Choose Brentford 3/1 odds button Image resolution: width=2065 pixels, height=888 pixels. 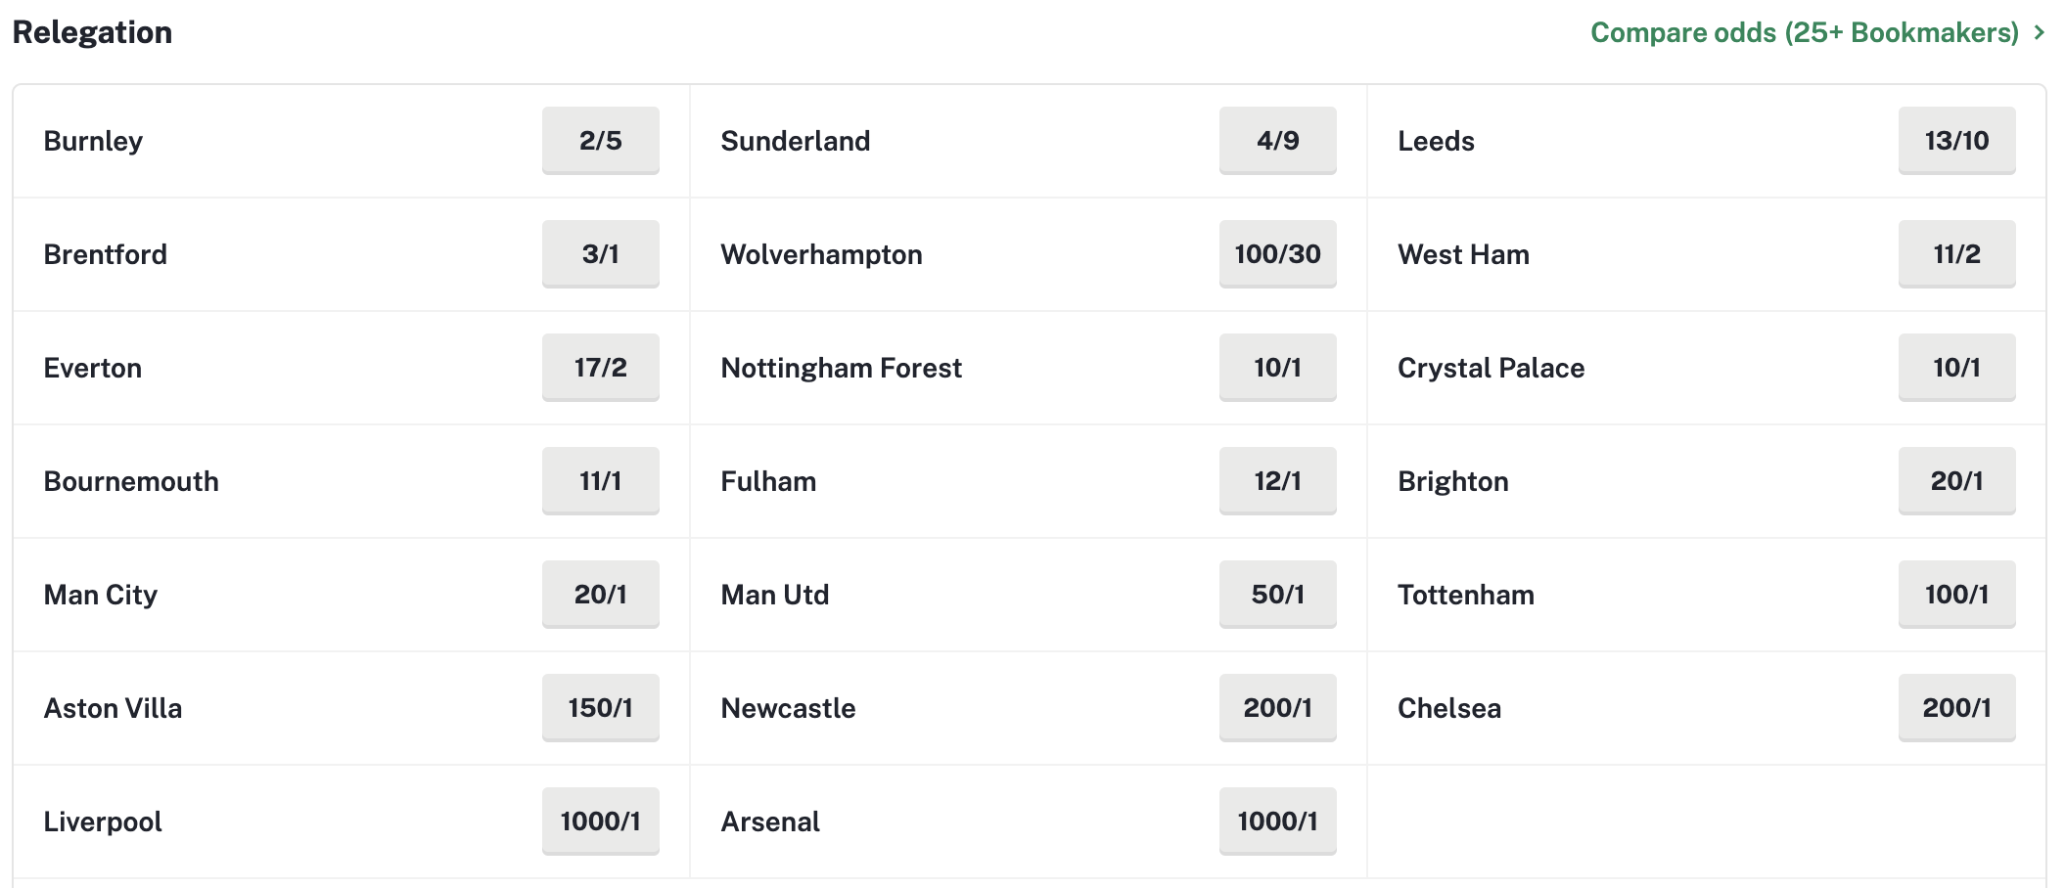(x=600, y=254)
